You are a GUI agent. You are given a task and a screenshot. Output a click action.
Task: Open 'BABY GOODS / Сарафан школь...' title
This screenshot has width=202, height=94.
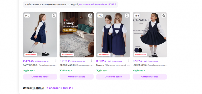[40, 65]
